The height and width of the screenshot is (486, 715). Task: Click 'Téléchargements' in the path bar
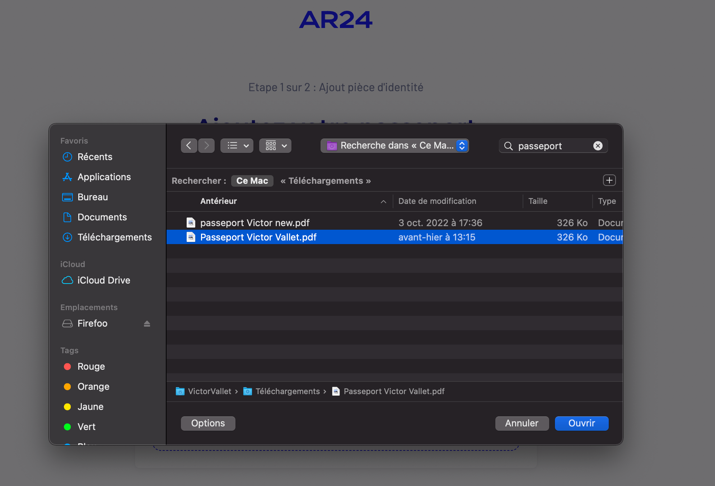288,391
